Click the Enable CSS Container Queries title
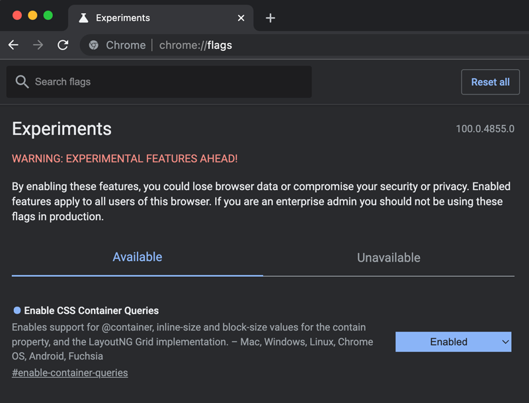The width and height of the screenshot is (529, 403). tap(91, 311)
